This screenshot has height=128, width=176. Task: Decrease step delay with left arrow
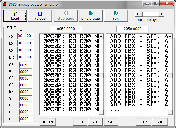pos(137,14)
